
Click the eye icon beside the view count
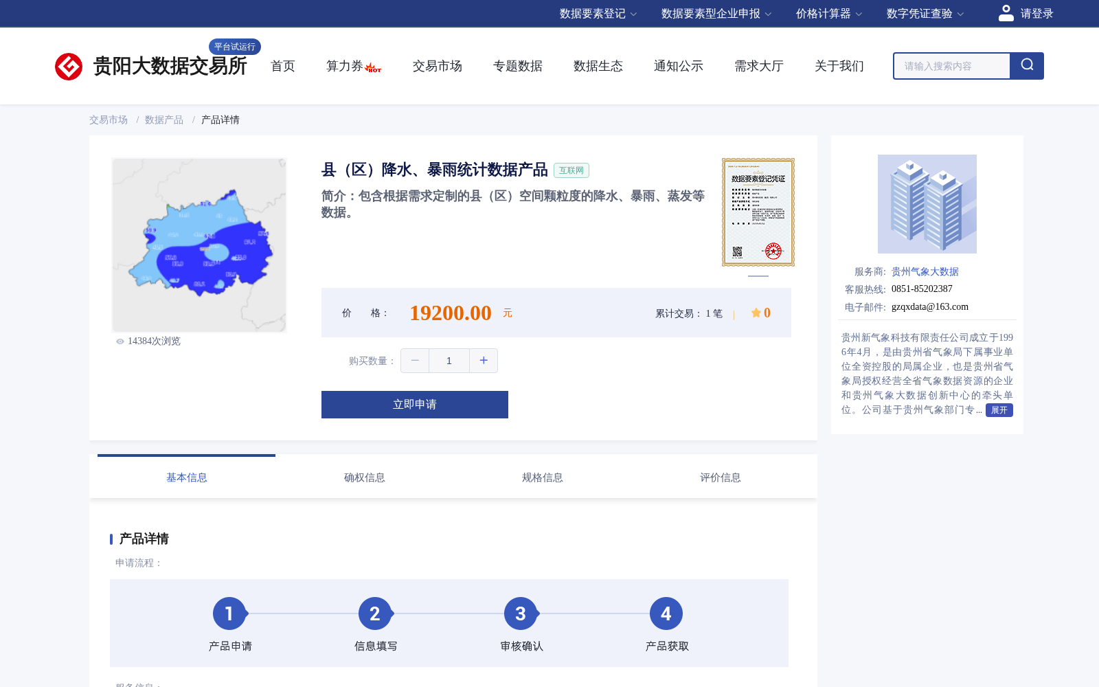click(x=120, y=341)
